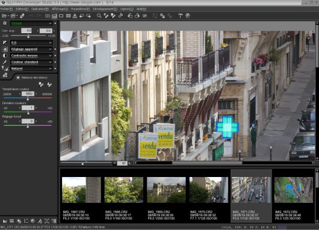Image resolution: width=319 pixels, height=230 pixels.
Task: Open the crop/rotation frame icon in bottom bar
Action: tap(47, 221)
